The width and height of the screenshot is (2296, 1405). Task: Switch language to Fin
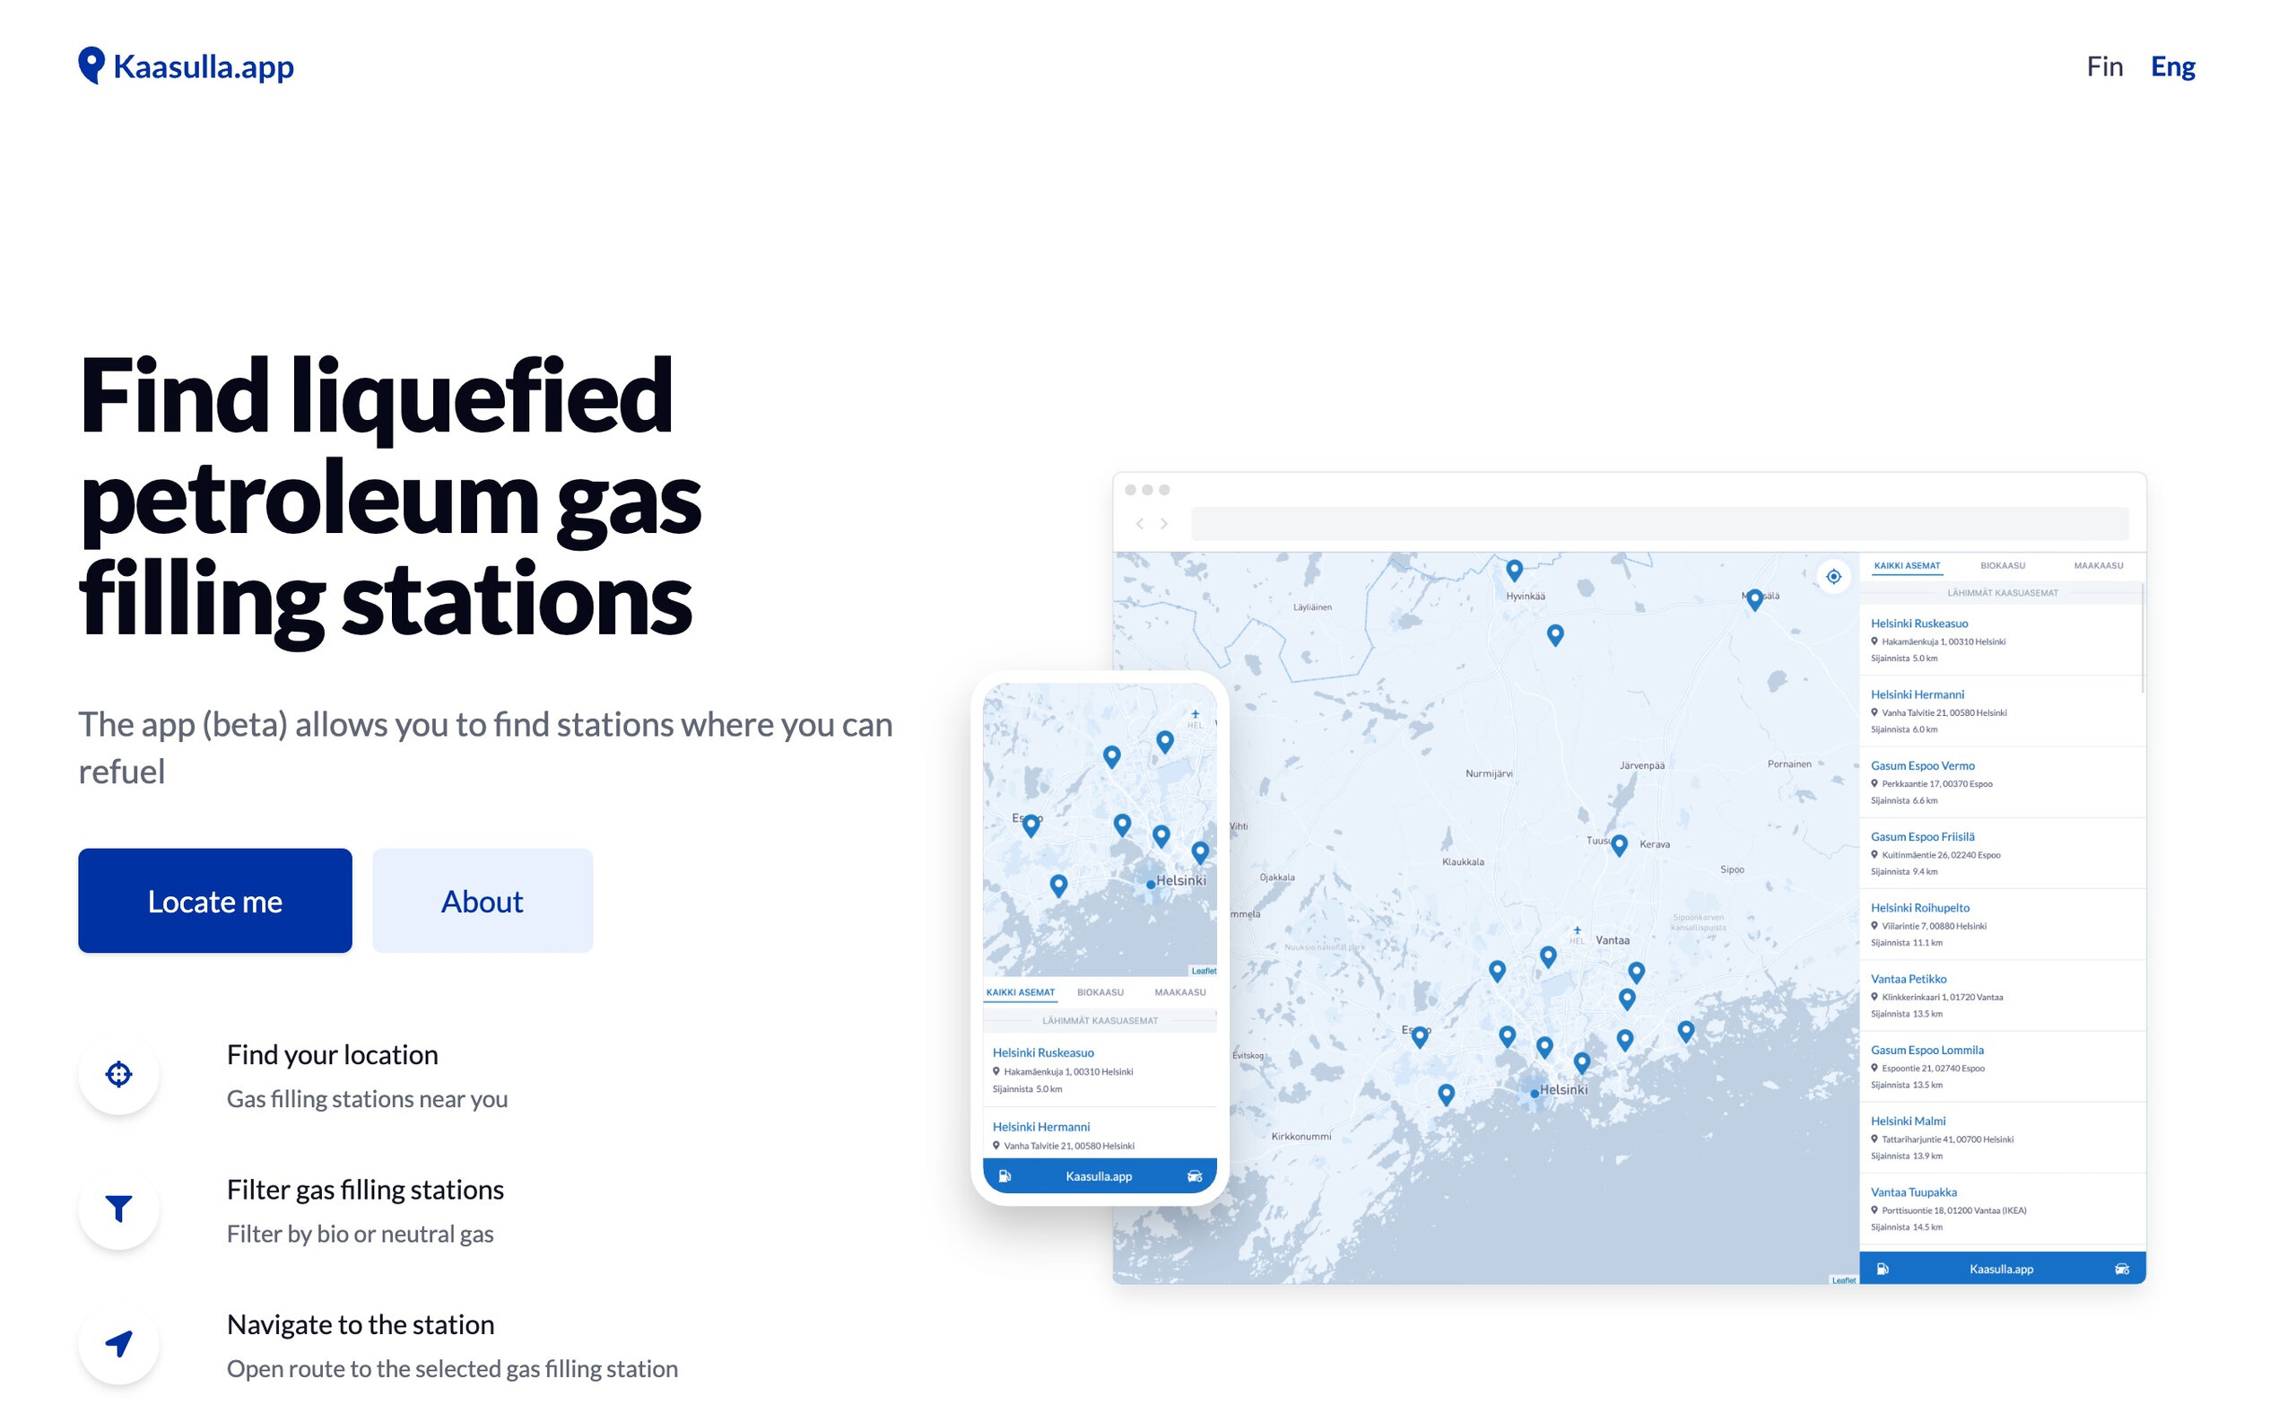pyautogui.click(x=2104, y=66)
